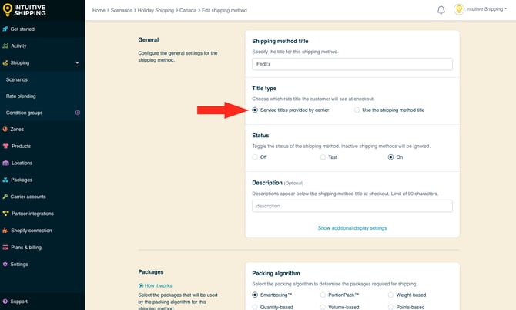Click the Products icon in sidebar
The width and height of the screenshot is (516, 310).
tap(6, 146)
